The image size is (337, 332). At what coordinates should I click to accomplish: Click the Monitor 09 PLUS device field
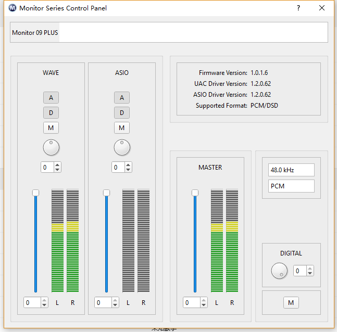tap(169, 32)
